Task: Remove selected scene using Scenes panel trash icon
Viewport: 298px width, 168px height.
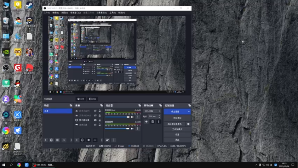Action: click(51, 140)
